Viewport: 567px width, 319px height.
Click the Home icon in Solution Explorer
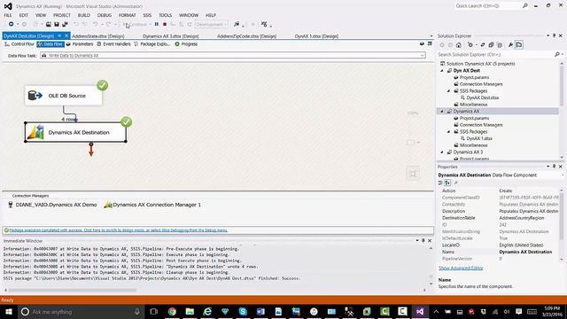(459, 45)
